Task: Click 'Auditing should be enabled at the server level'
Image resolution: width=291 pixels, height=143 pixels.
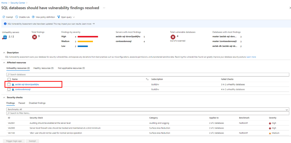Action: [x=50, y=123]
